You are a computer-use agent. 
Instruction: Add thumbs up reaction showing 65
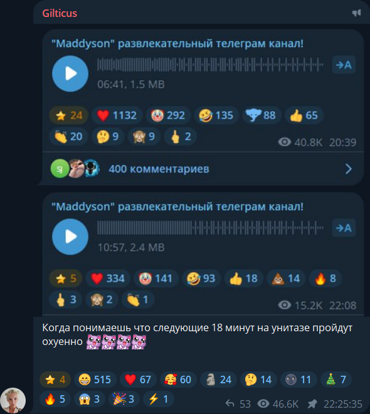pyautogui.click(x=304, y=115)
